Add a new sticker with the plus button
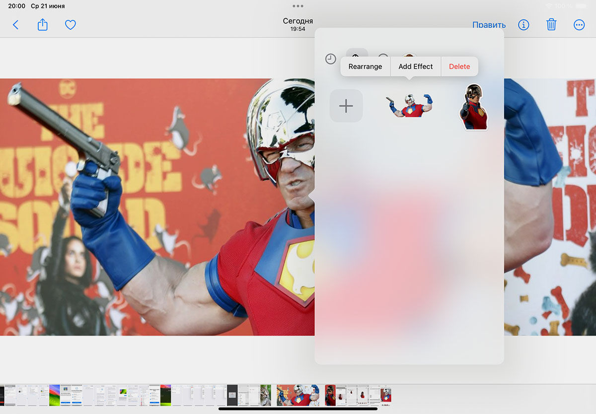The width and height of the screenshot is (596, 414). 346,106
